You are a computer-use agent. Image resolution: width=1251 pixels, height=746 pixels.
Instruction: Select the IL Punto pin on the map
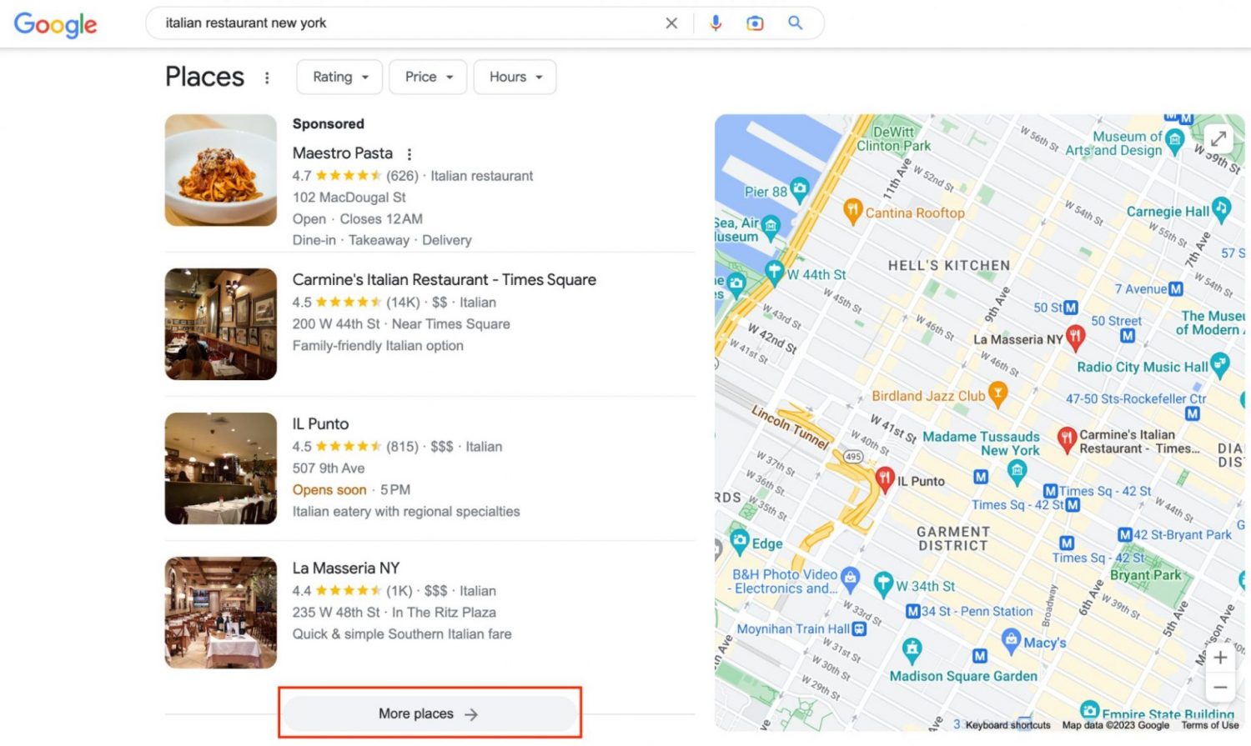coord(886,478)
